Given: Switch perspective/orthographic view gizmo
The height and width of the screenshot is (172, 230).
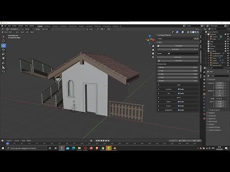Looking at the screenshot, I should (153, 57).
